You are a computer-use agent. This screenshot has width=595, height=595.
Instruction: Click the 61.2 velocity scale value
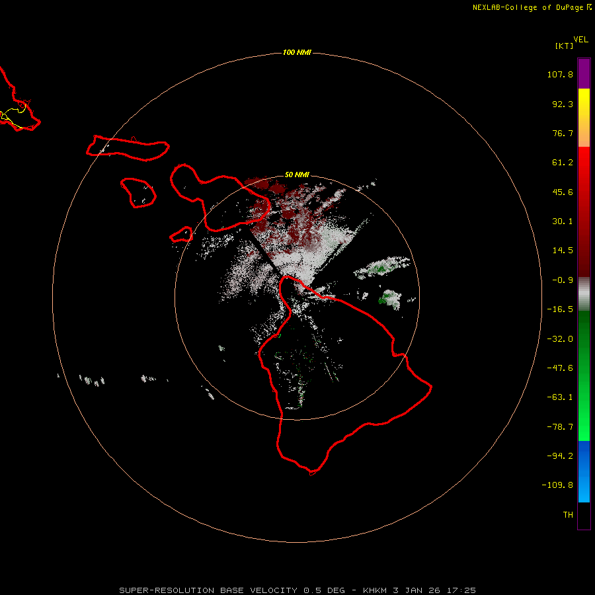(x=563, y=163)
